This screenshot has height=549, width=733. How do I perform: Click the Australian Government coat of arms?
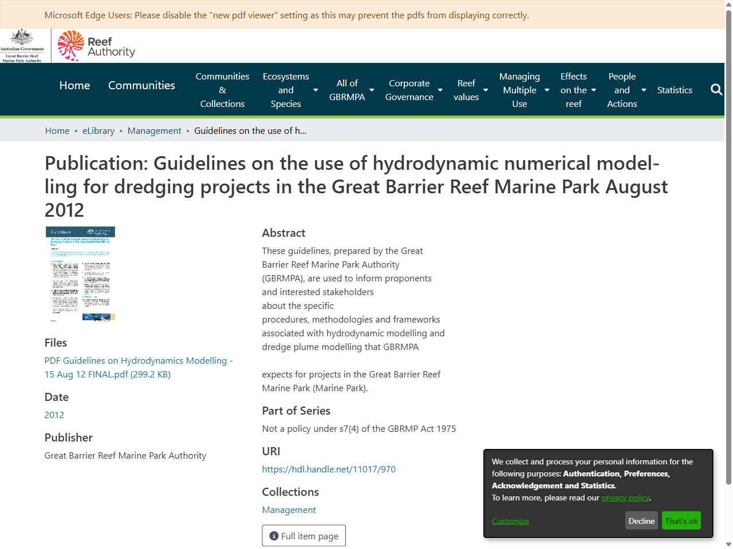tap(23, 46)
